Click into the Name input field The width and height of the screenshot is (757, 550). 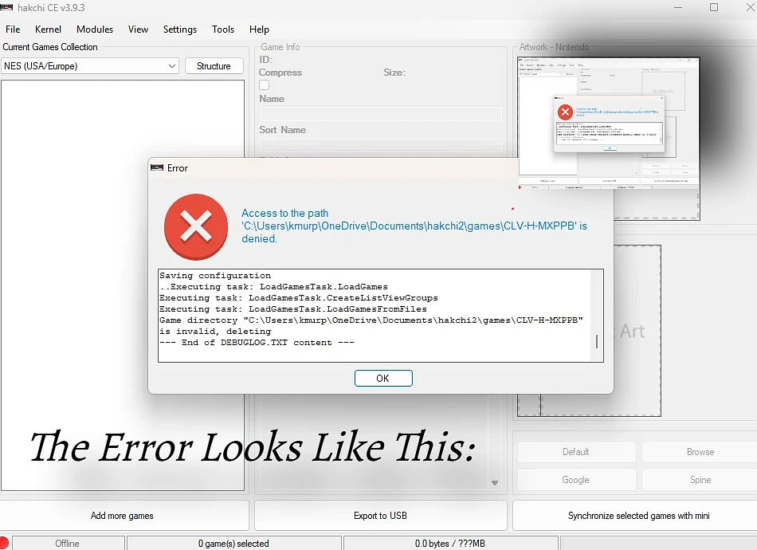point(380,114)
